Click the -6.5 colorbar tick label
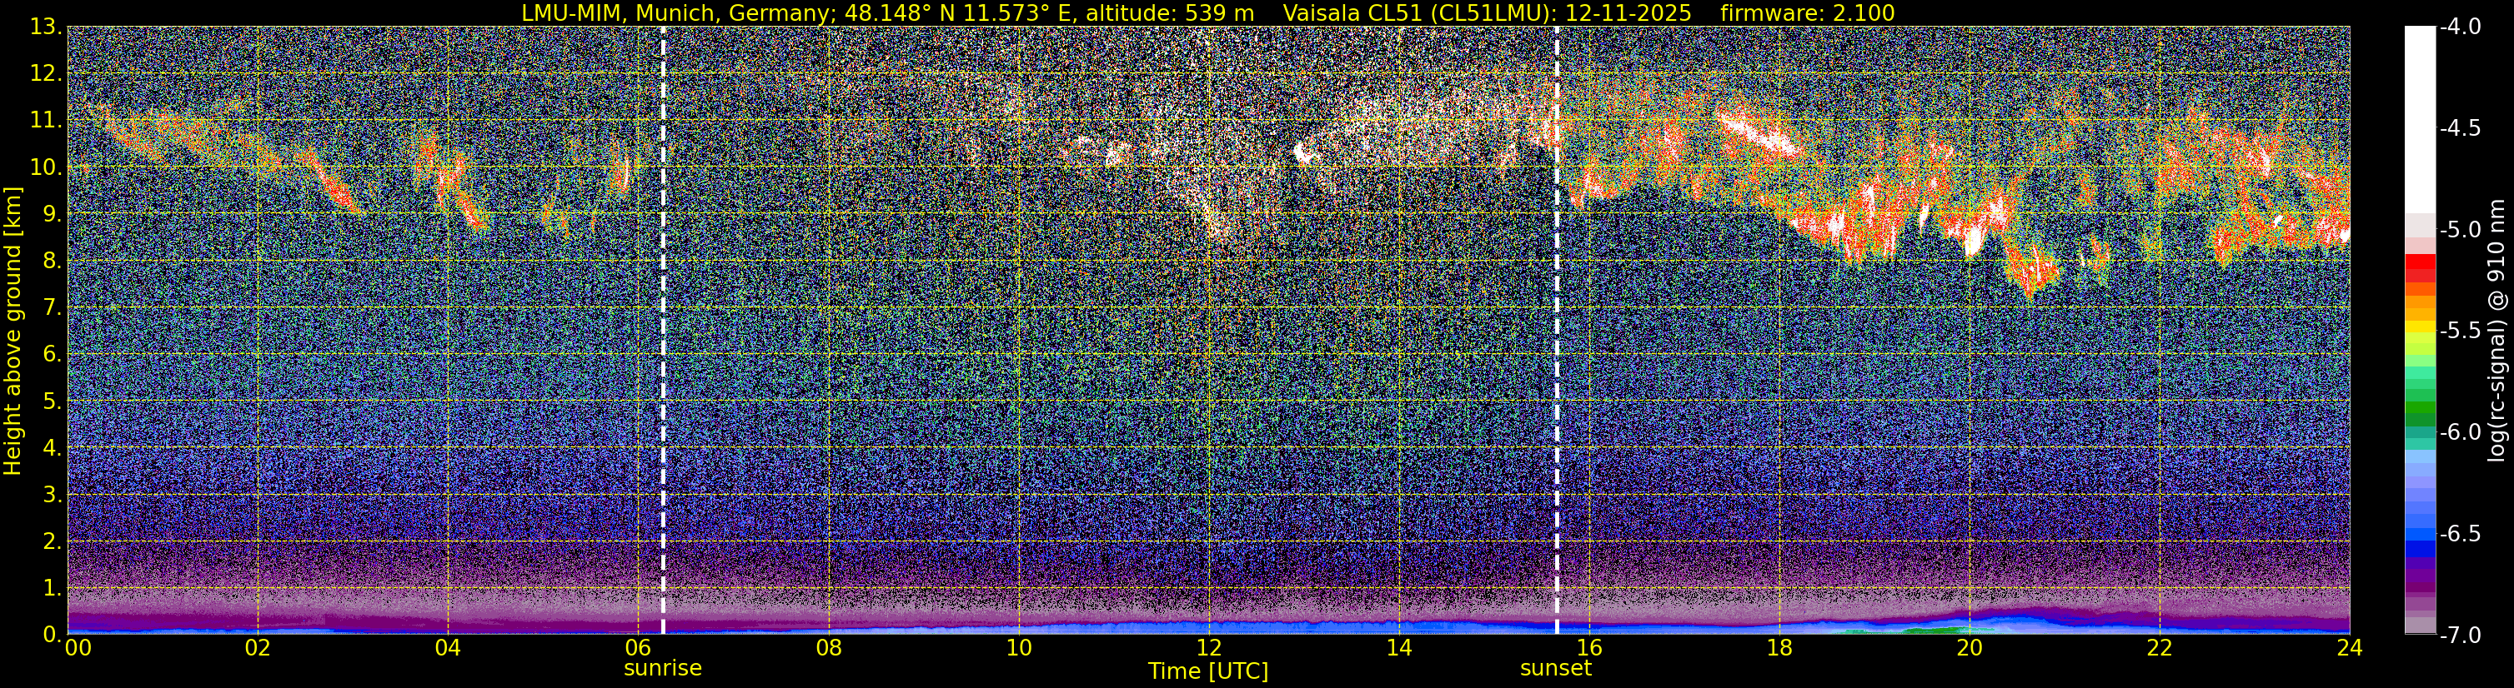 pyautogui.click(x=2459, y=533)
